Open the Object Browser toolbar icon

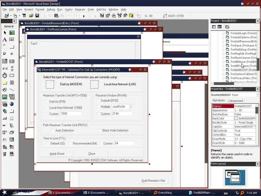coord(120,16)
